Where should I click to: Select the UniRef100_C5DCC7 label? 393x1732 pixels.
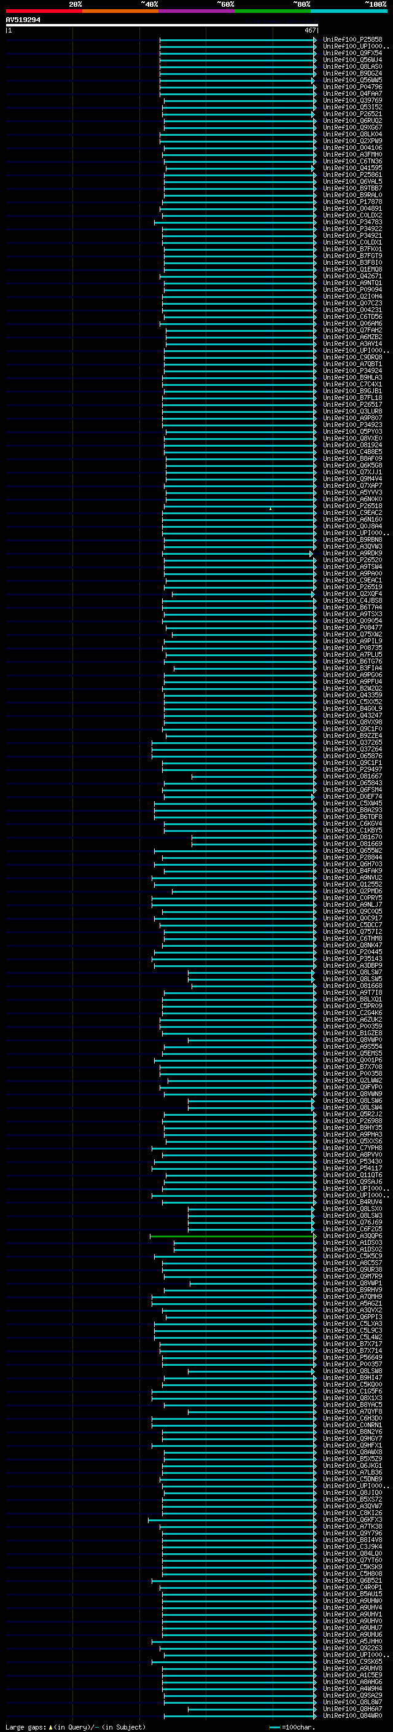coord(352,925)
